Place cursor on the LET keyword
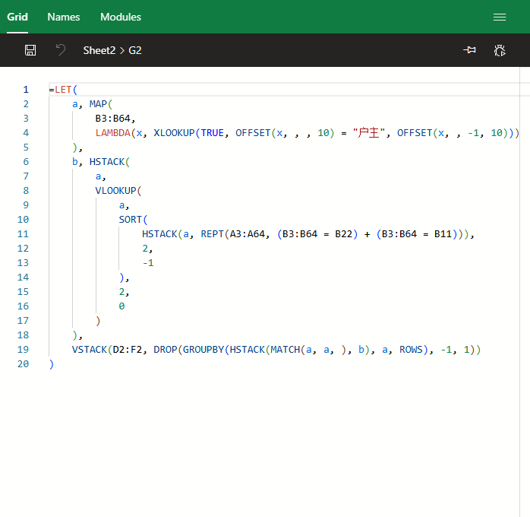This screenshot has width=530, height=517. coord(63,90)
